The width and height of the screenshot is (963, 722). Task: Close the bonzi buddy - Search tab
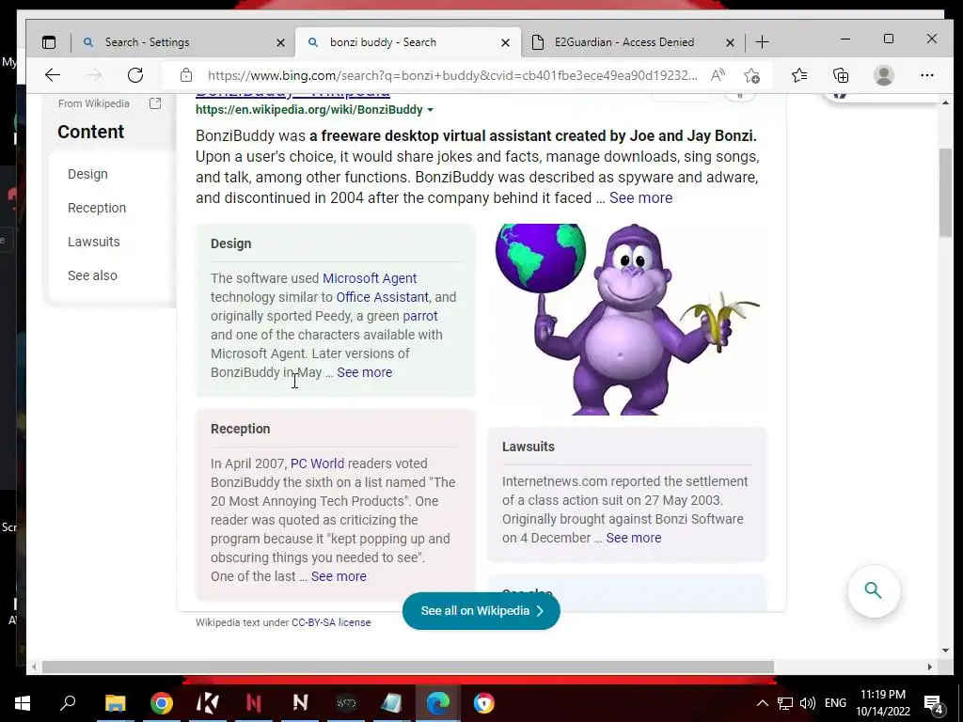(x=505, y=42)
